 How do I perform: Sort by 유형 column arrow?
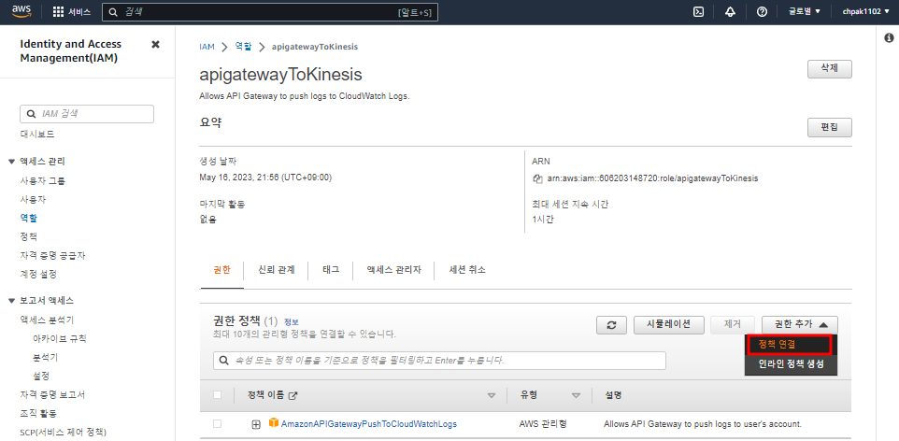(577, 396)
